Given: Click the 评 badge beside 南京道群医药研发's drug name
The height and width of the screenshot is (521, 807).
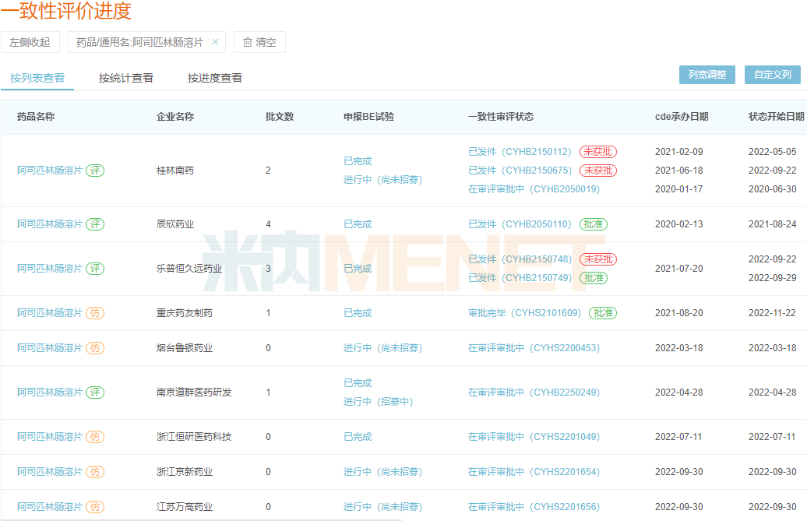Looking at the screenshot, I should (x=95, y=393).
